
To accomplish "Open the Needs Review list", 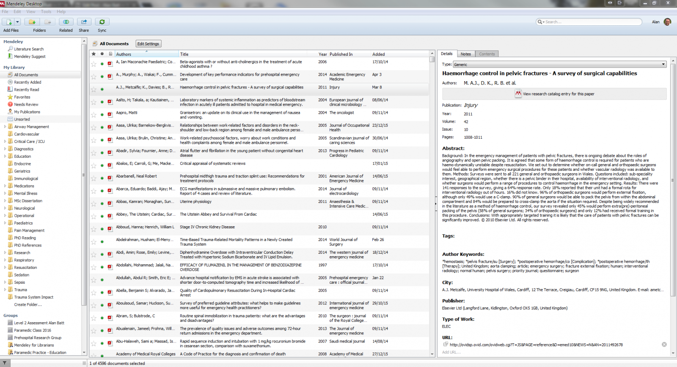I will pyautogui.click(x=26, y=104).
